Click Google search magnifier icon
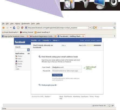This screenshot has height=110, width=120. coord(114,28)
